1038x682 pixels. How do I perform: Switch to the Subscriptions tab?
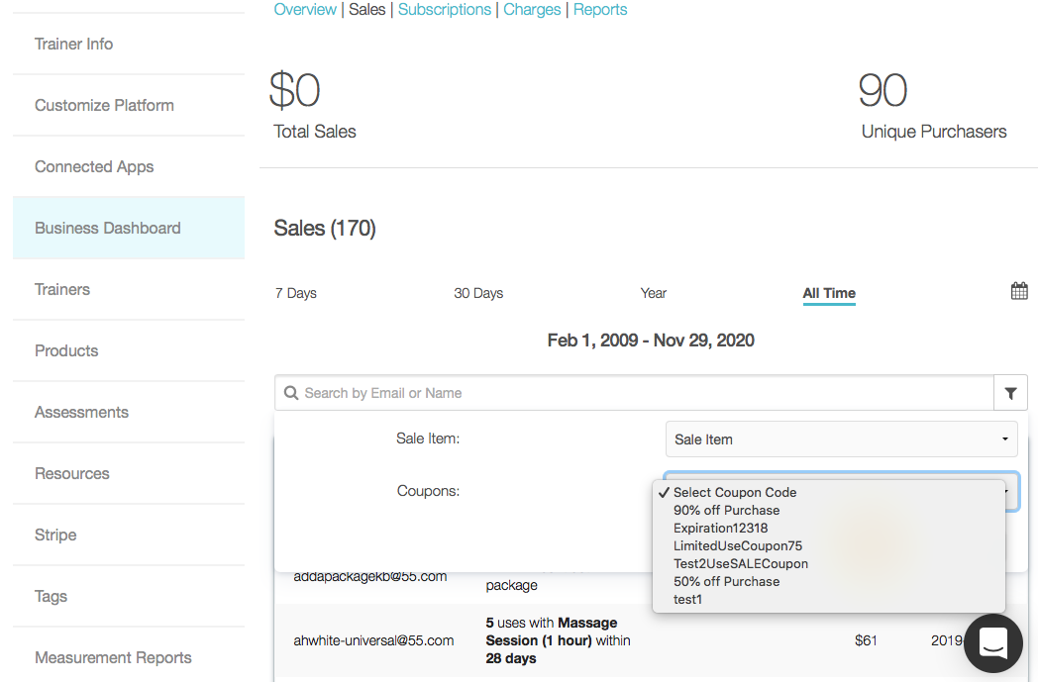445,10
